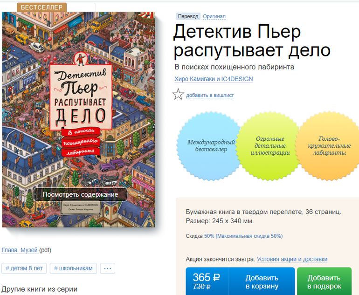359x295 pixels.
Task: Click the Скидка 50% discount text
Action: [234, 236]
